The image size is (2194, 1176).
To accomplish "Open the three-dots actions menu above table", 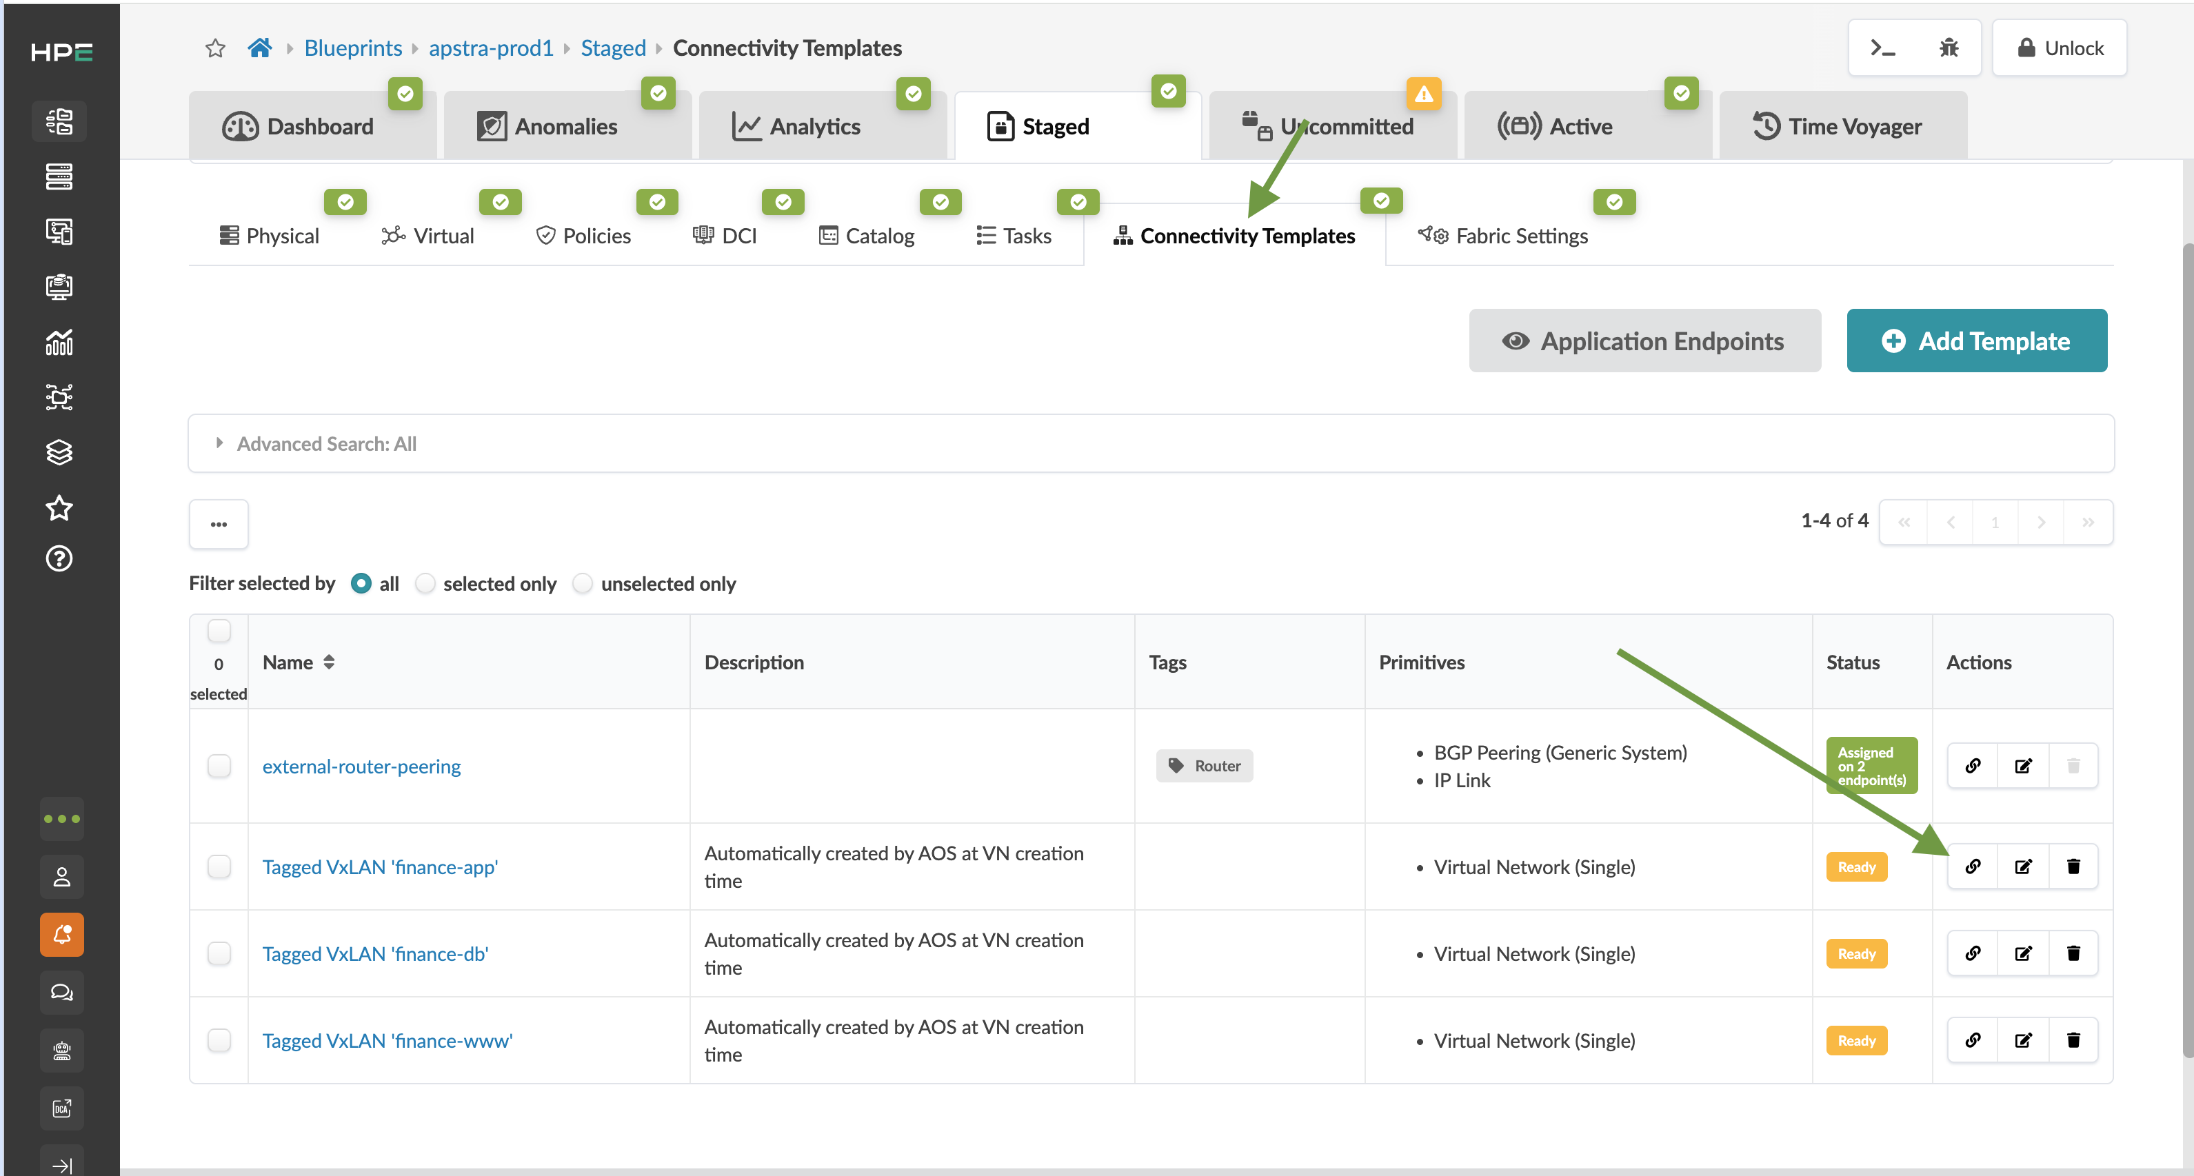I will click(x=219, y=524).
